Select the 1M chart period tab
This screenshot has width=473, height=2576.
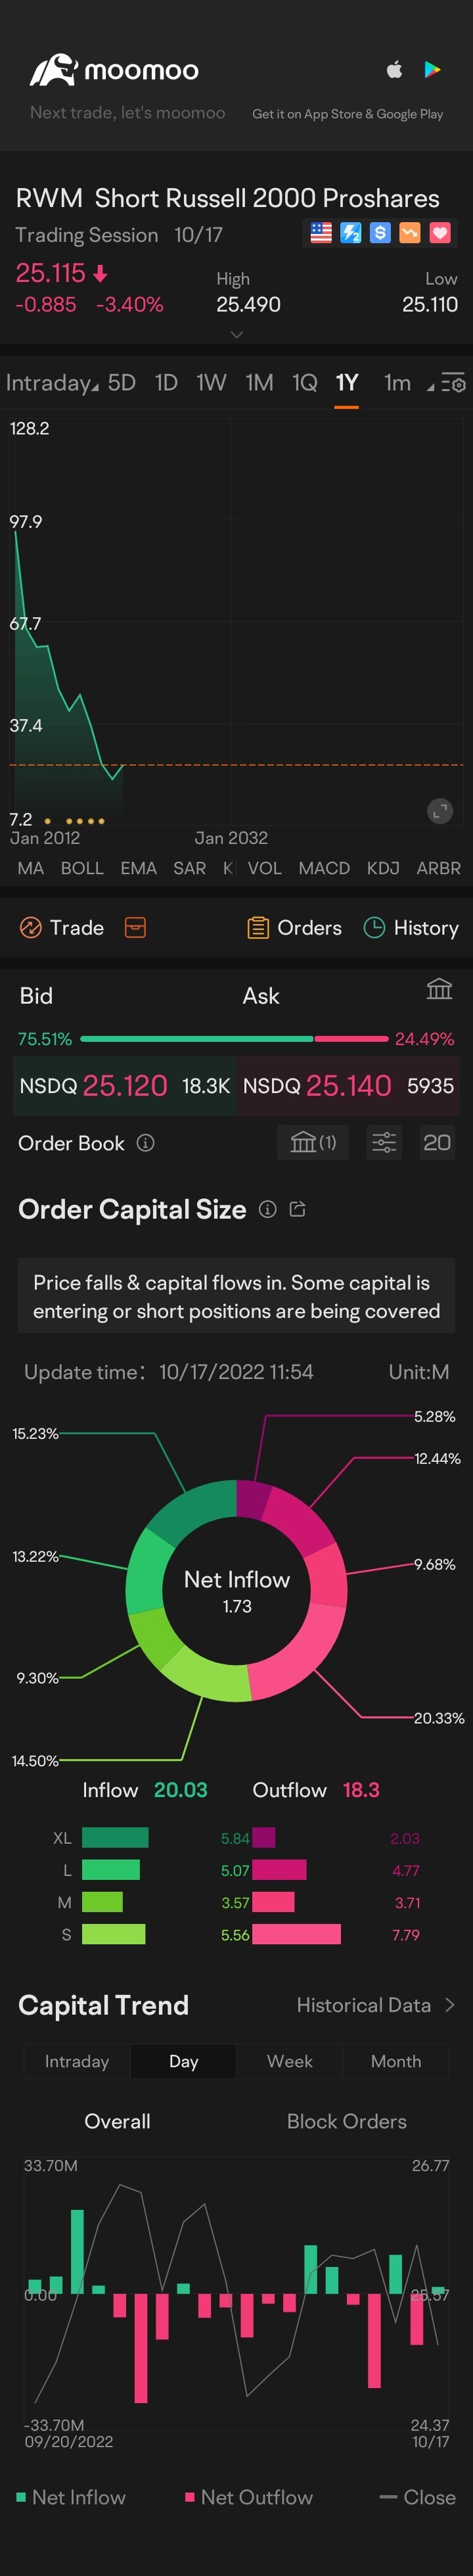click(259, 383)
